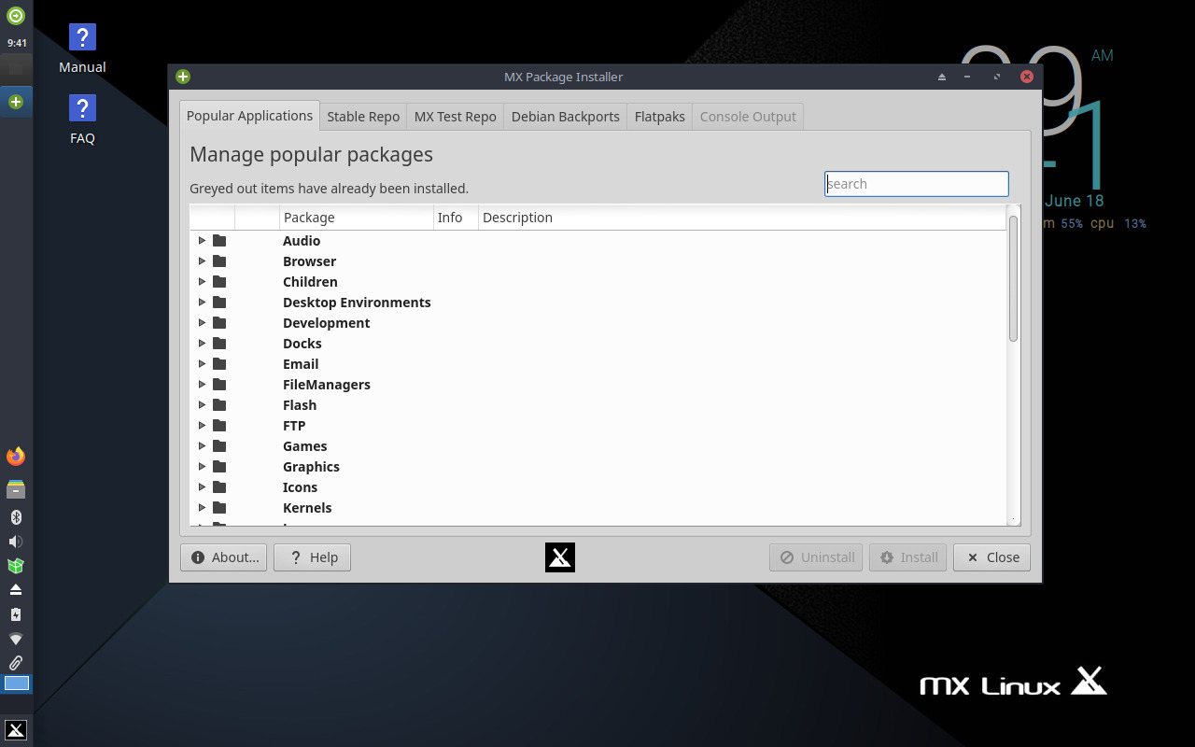Expand the Games category arrow
Viewport: 1195px width, 747px height.
[x=203, y=445]
